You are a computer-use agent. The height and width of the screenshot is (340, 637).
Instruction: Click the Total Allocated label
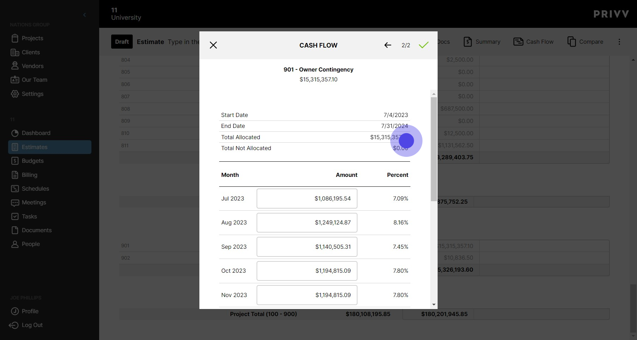(241, 137)
